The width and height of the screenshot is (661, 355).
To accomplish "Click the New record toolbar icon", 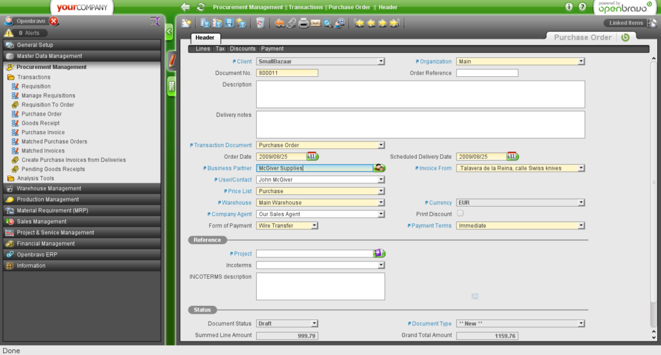I will pyautogui.click(x=187, y=23).
